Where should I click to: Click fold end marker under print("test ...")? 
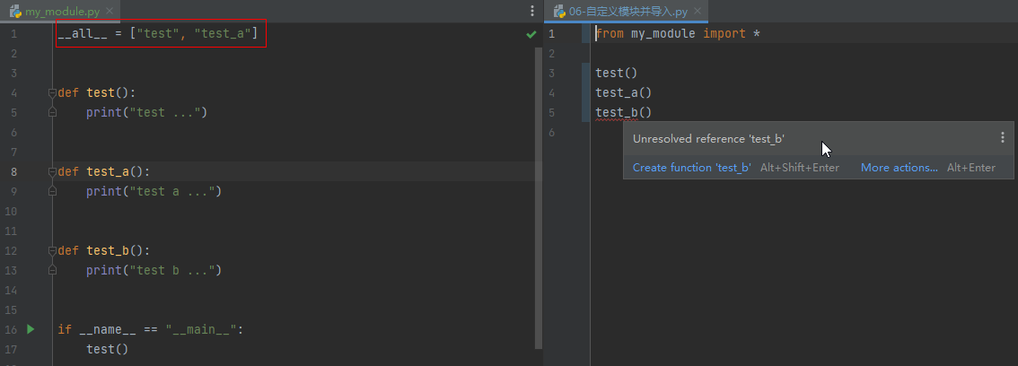tap(52, 113)
